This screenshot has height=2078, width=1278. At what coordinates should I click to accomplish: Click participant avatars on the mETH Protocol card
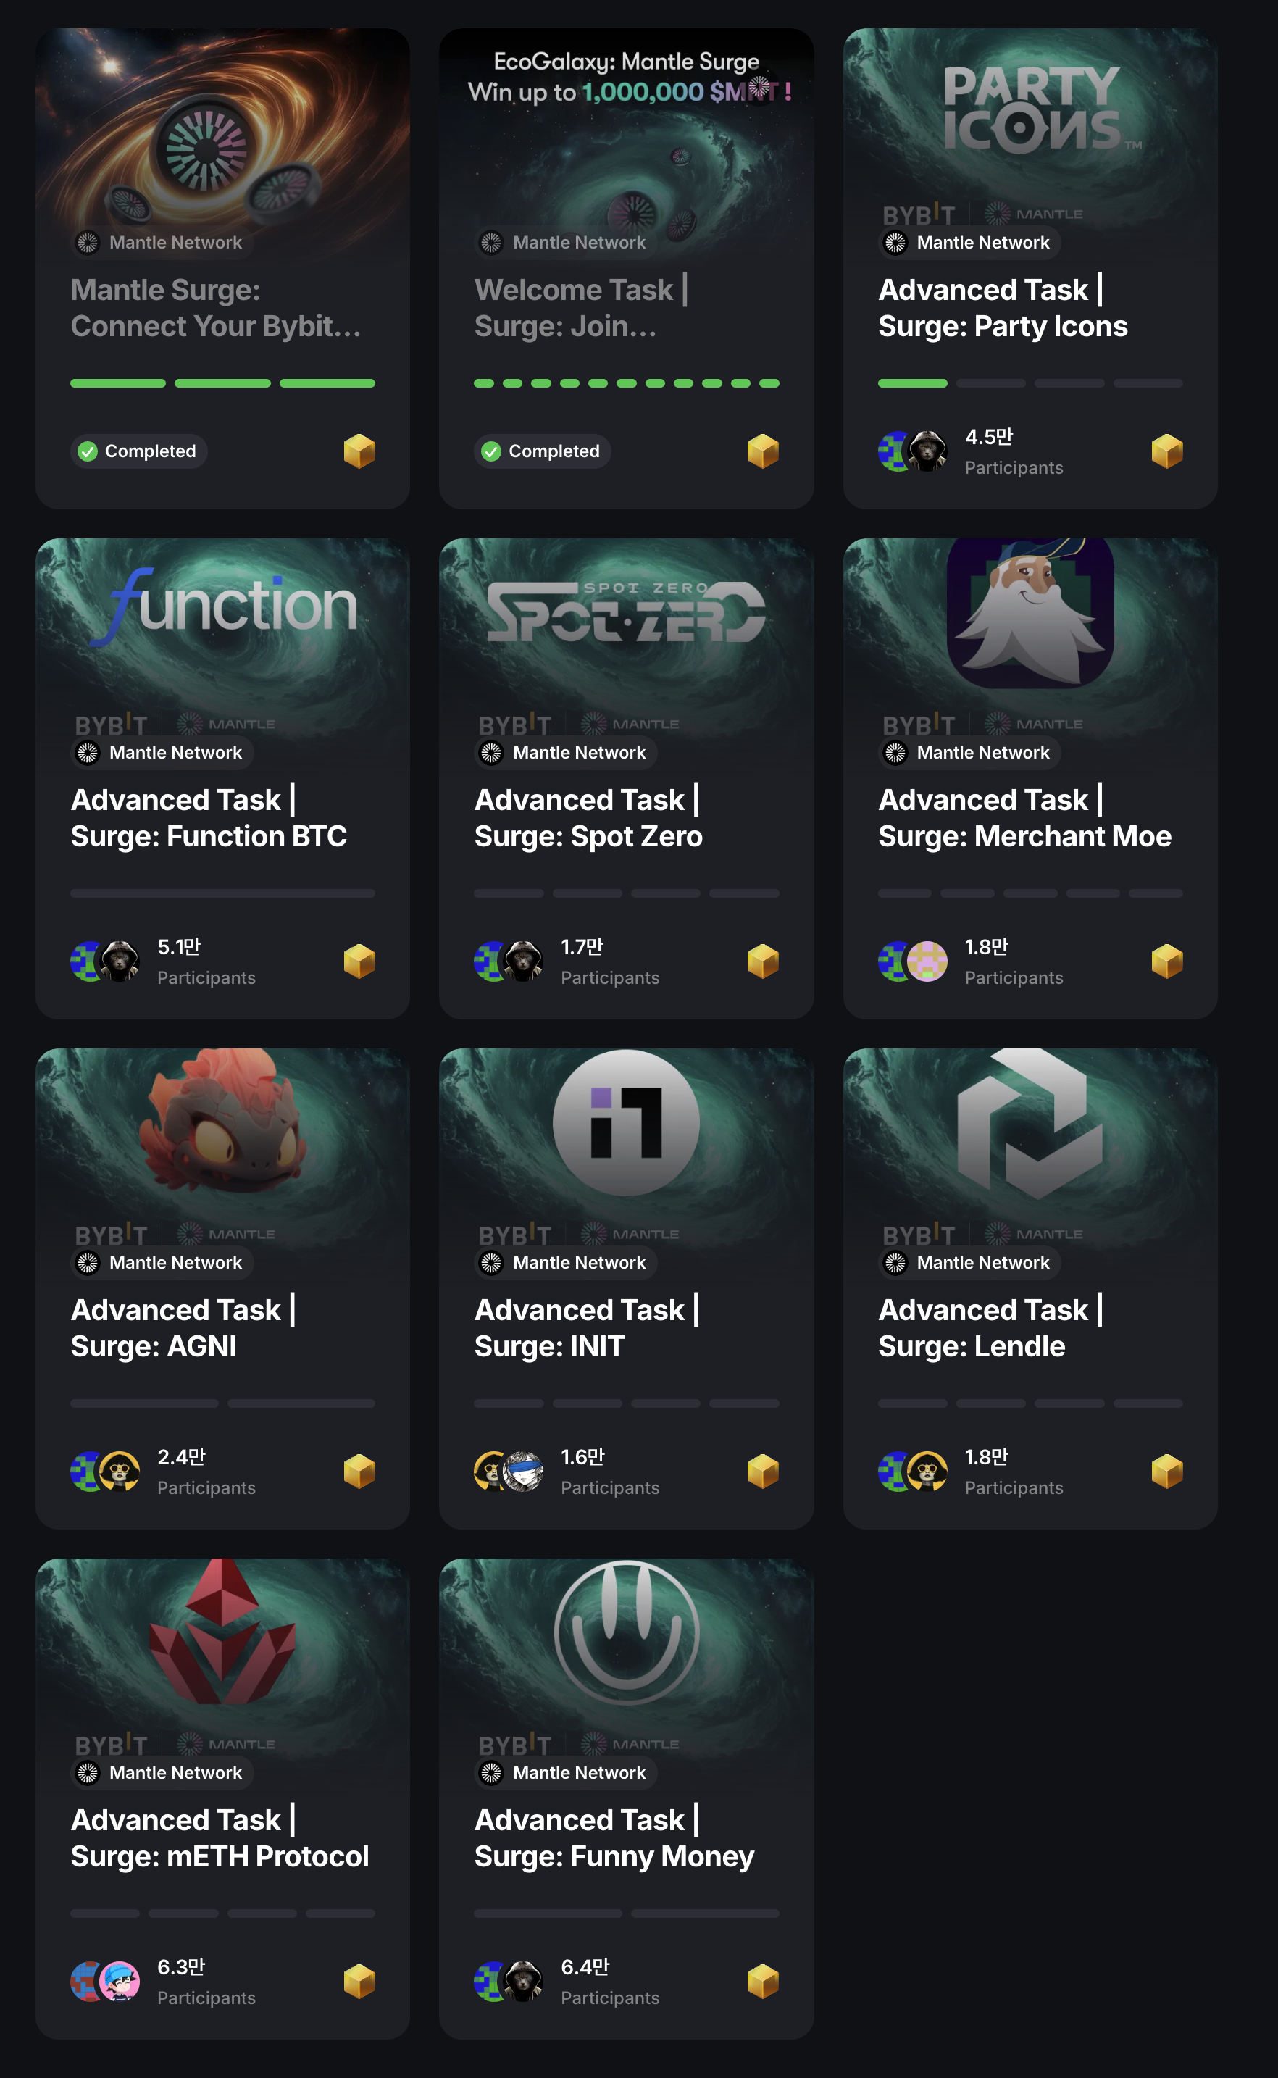(105, 1981)
